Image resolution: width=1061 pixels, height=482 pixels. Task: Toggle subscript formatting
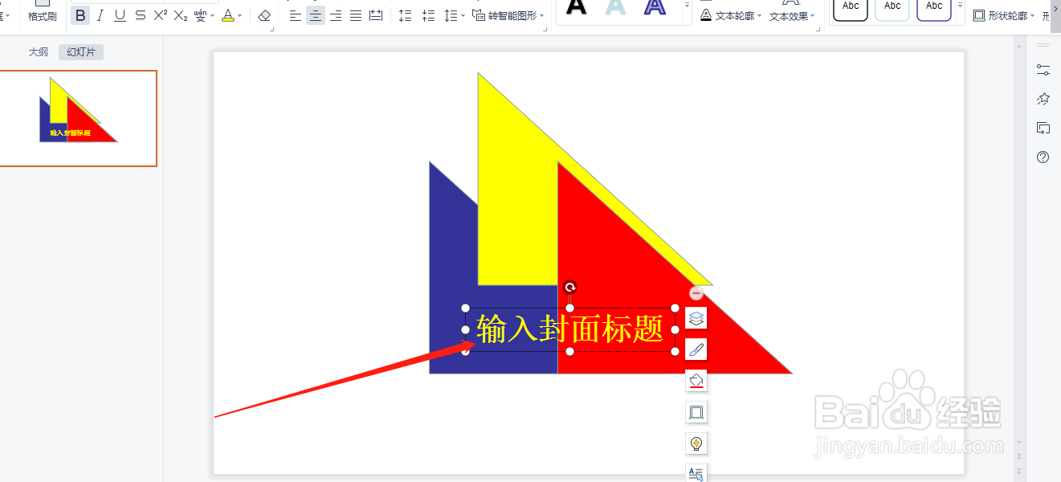click(181, 15)
